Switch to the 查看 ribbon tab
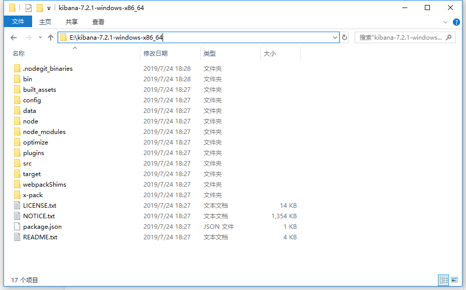 pos(98,22)
